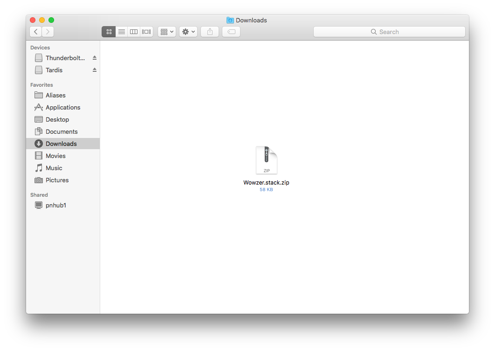Open the Action gear menu

(188, 32)
